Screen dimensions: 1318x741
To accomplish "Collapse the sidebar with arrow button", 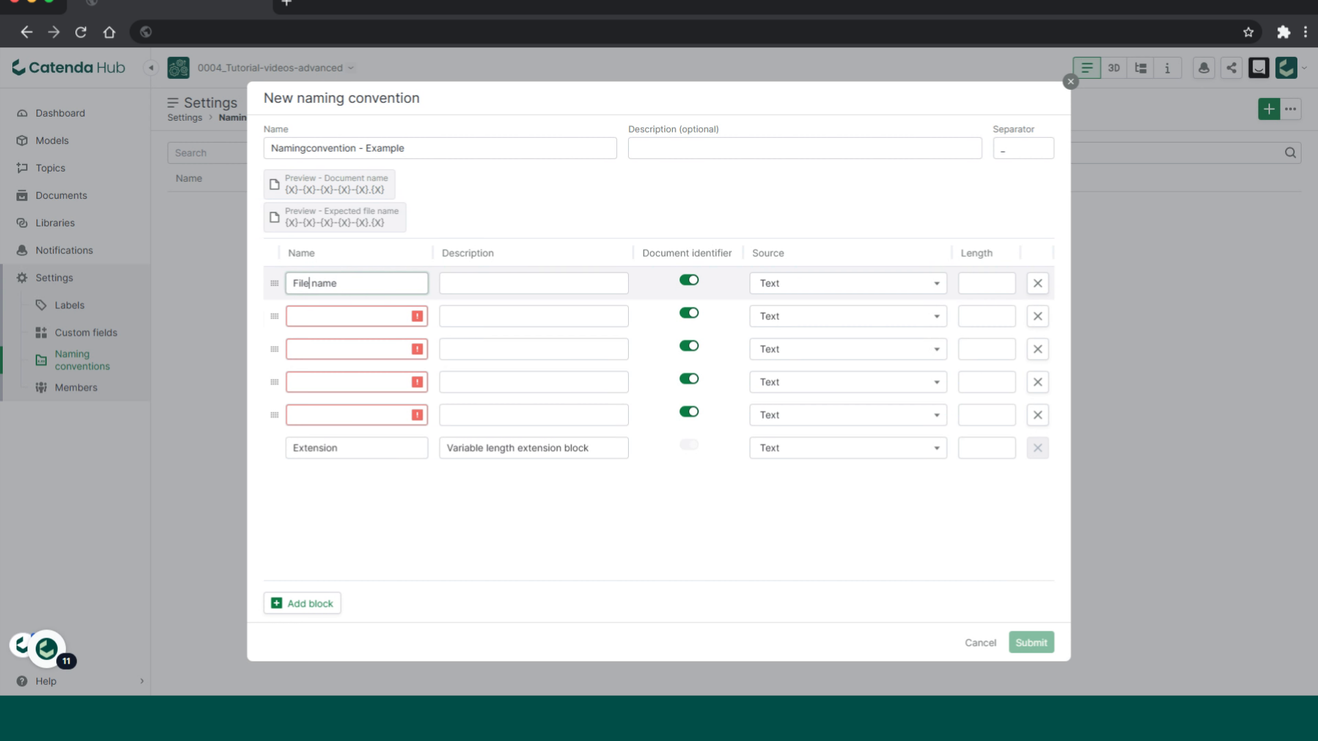I will coord(151,68).
